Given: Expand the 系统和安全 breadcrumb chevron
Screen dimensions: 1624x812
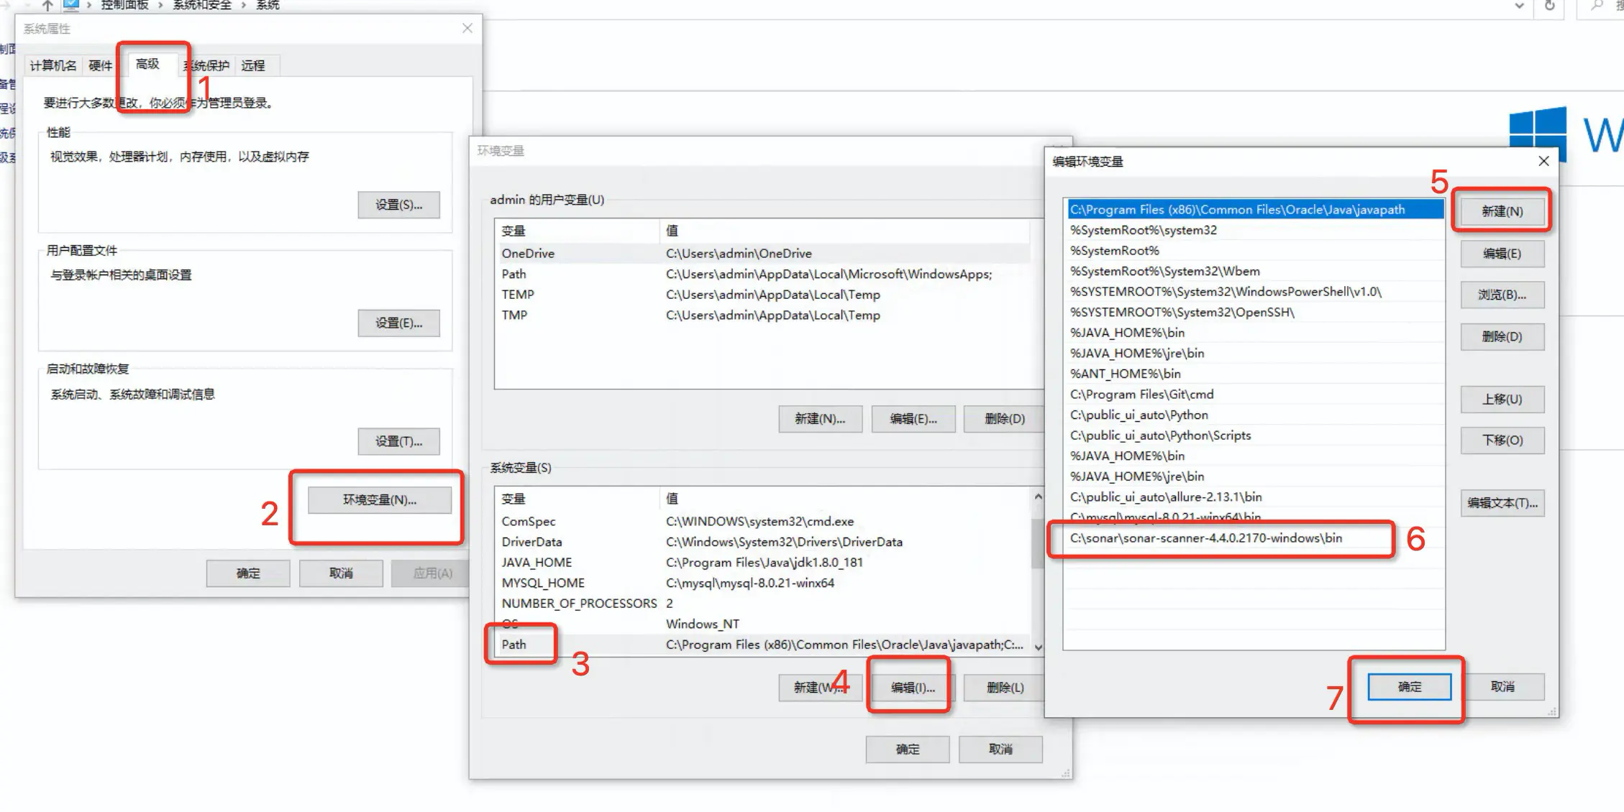Looking at the screenshot, I should coord(245,6).
